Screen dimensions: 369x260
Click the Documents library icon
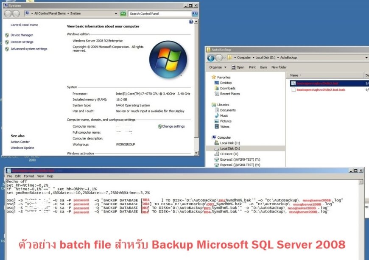tap(217, 110)
